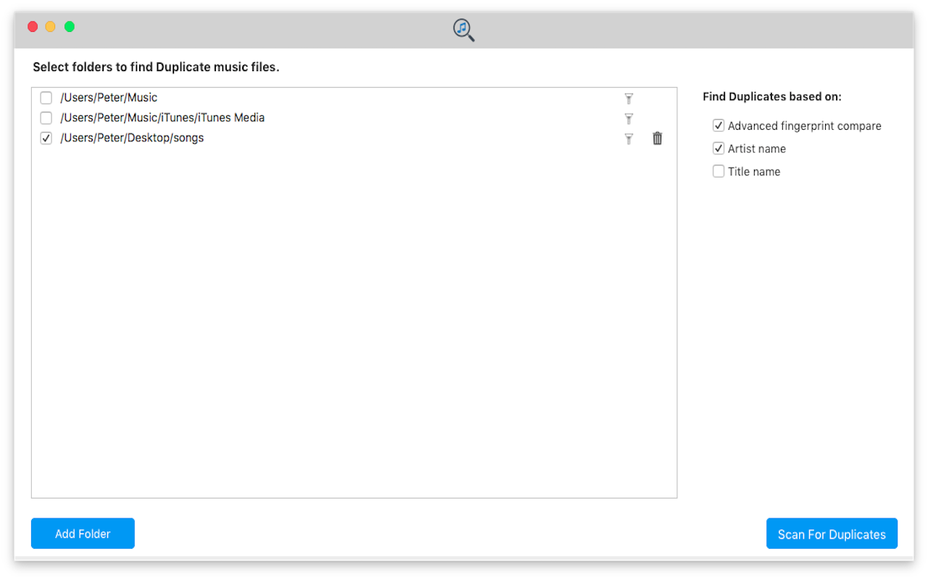Screen dimensions: 928x580
Task: Click the Title name label
Action: 754,172
